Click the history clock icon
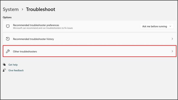Viewport: 178px width, 100px height. coord(8,39)
